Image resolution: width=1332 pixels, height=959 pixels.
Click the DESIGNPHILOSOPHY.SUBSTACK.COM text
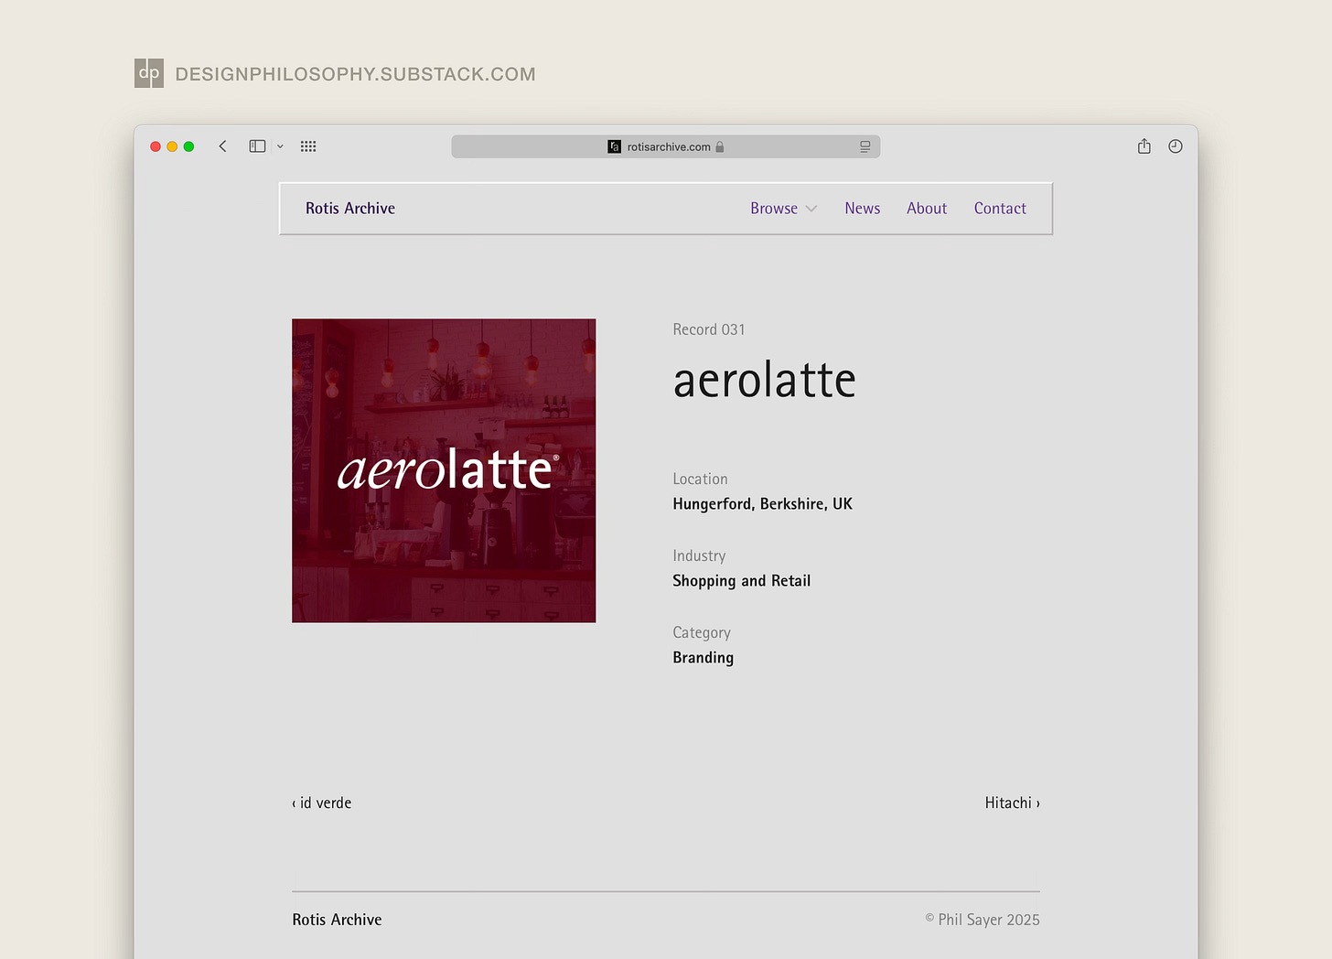pos(355,74)
